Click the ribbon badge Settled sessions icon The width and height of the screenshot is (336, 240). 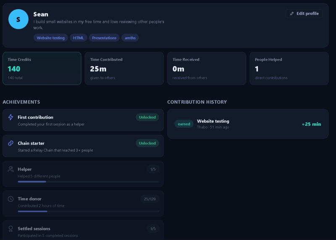click(x=10, y=229)
